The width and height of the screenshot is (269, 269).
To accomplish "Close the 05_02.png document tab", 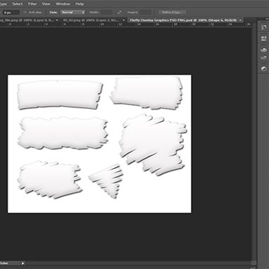I will coord(124,20).
